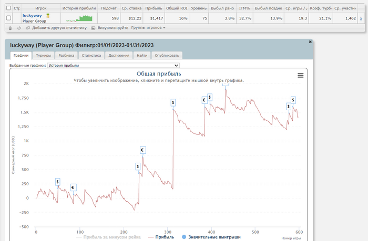The image size is (368, 241).
Task: Close the luckyway chart panel
Action: coord(310,41)
